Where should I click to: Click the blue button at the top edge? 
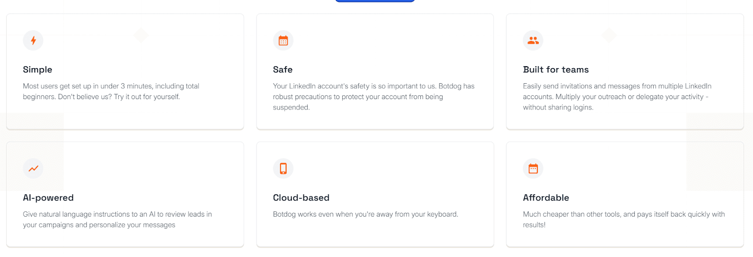[375, 1]
